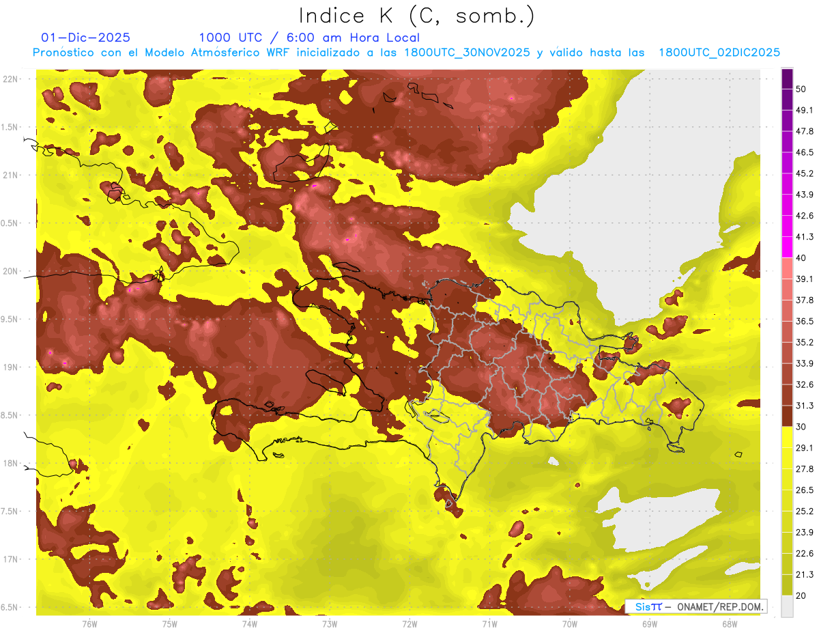Select the "47.8" colorbar value
This screenshot has width=819, height=633.
click(x=805, y=131)
